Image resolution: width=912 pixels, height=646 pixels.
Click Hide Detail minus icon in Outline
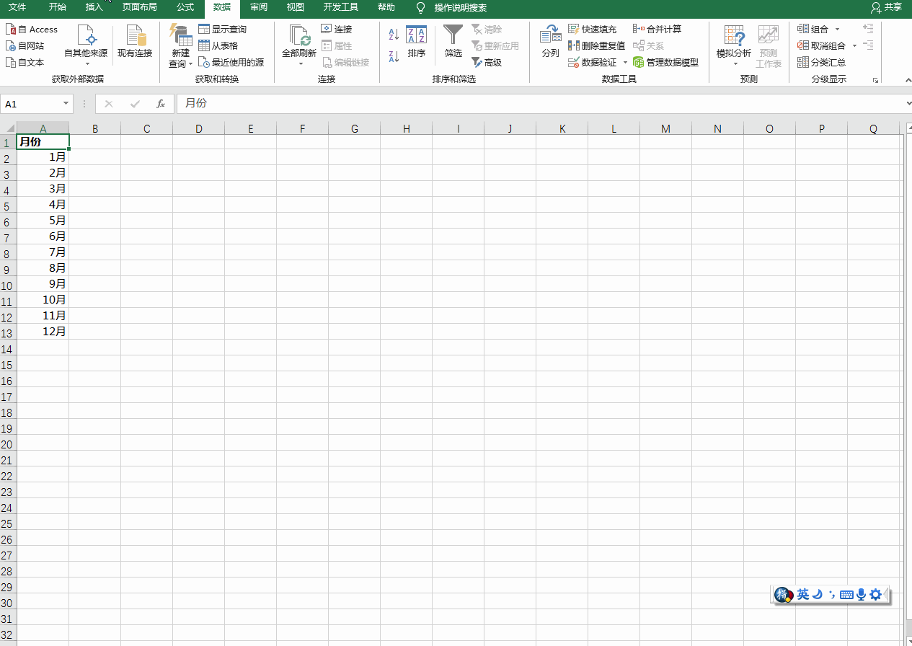(868, 45)
